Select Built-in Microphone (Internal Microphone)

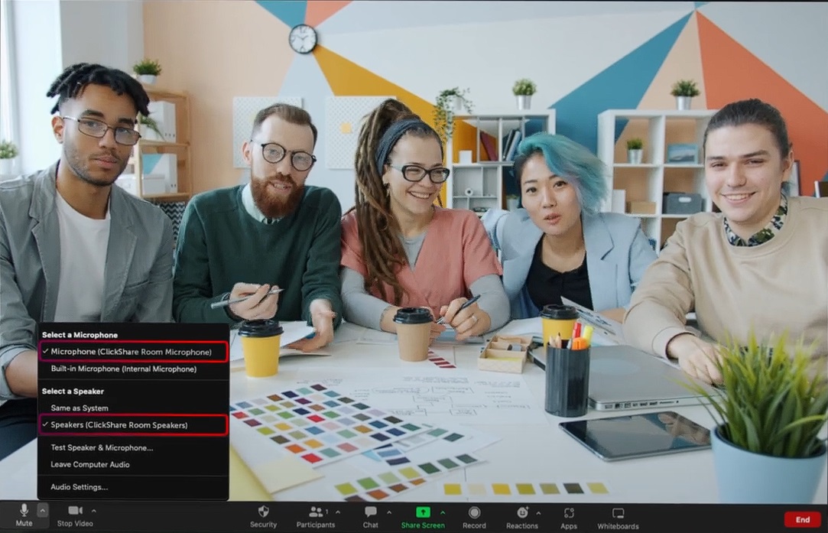coord(124,369)
